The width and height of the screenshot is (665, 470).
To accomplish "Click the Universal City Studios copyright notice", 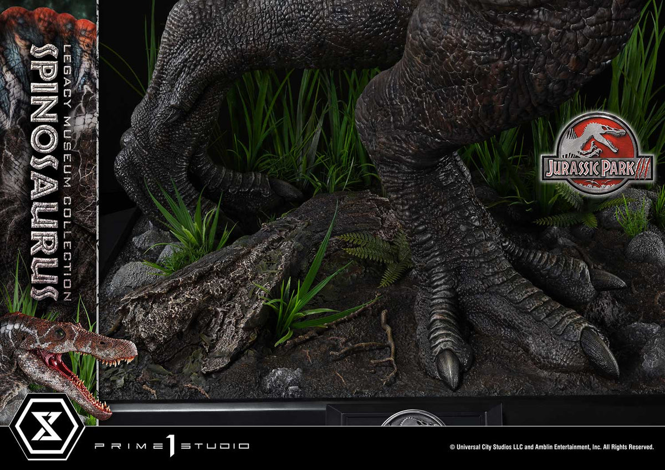I will (x=551, y=446).
